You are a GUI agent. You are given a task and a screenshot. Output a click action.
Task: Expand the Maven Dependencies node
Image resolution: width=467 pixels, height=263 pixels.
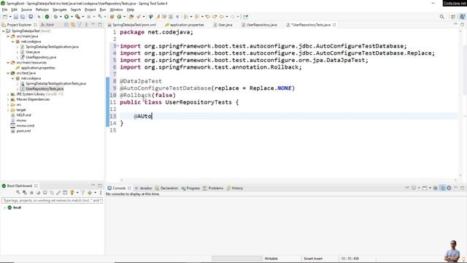point(8,99)
